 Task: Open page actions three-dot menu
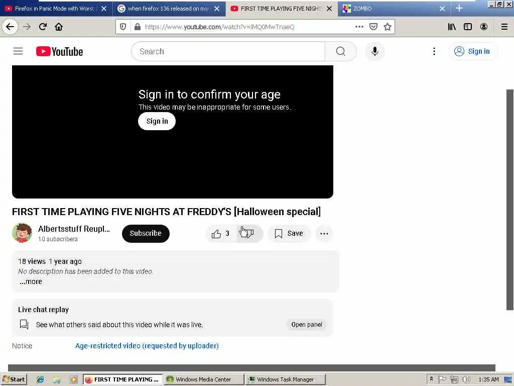[359, 27]
